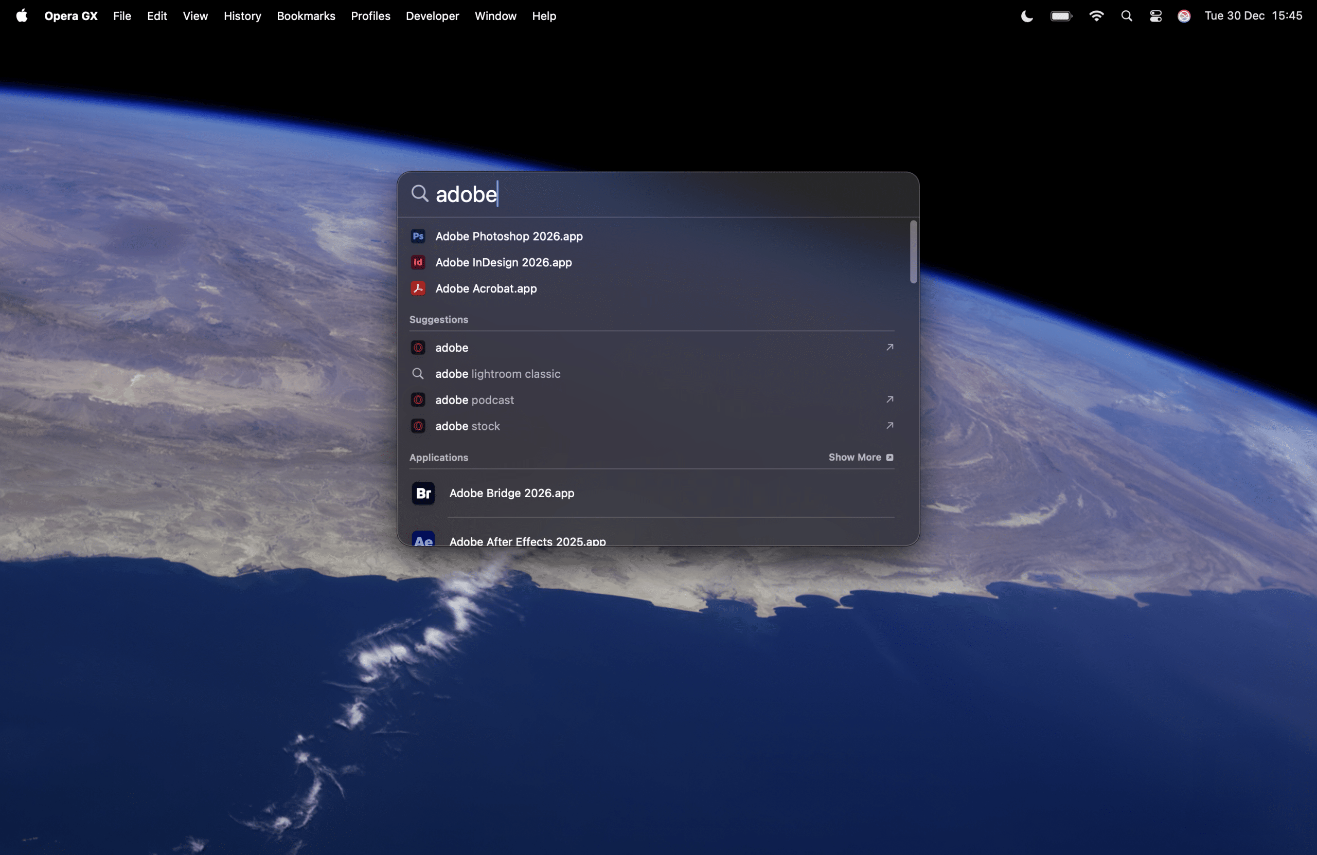Viewport: 1317px width, 855px height.
Task: Click Spotlight magnifier in menu bar
Action: 1126,16
